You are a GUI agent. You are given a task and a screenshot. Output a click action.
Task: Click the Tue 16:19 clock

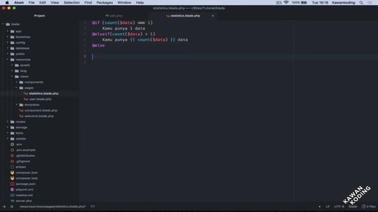click(320, 2)
